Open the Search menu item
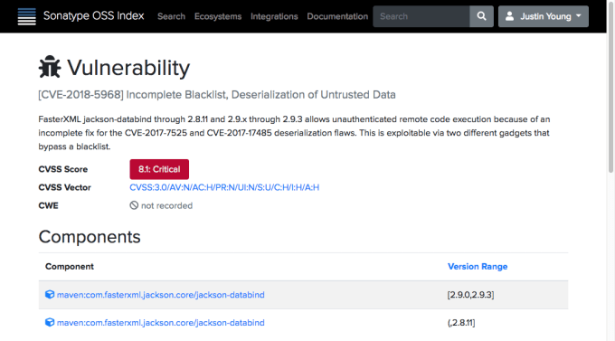This screenshot has width=615, height=341. [171, 16]
